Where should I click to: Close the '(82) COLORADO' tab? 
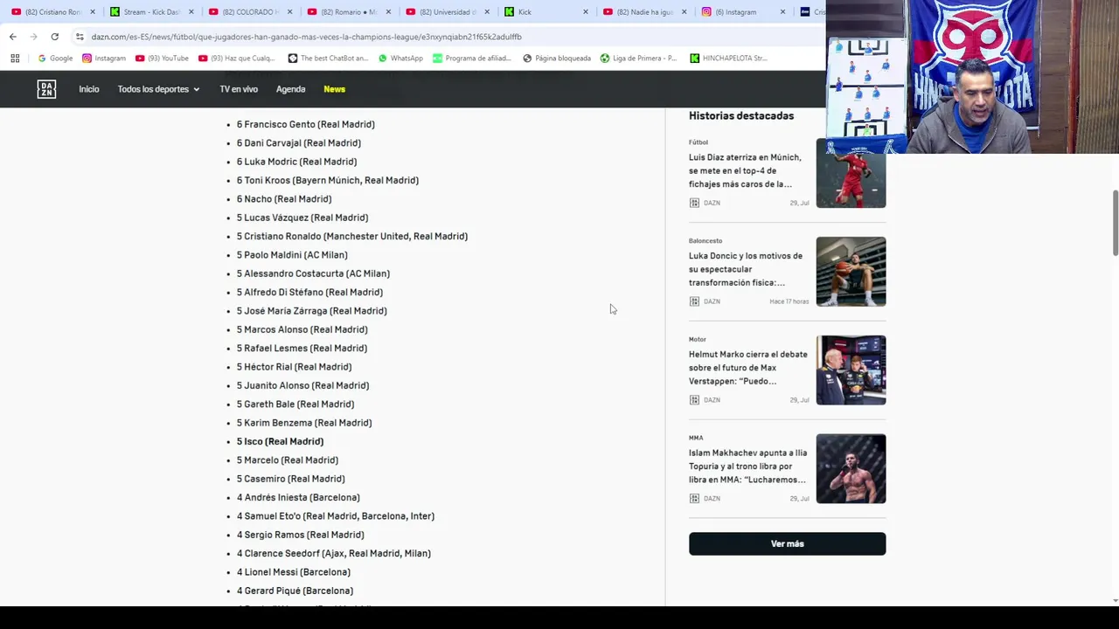[290, 12]
